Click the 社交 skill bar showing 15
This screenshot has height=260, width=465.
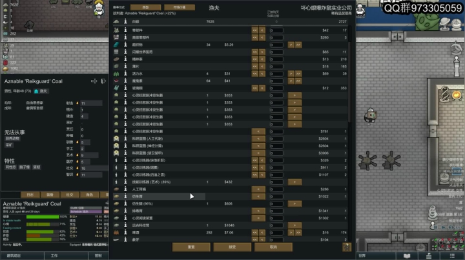94,168
